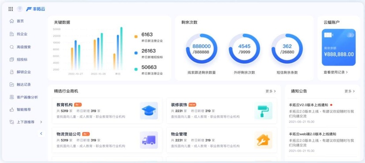Select 智能推荐 menu item
The image size is (365, 163).
coord(23,109)
